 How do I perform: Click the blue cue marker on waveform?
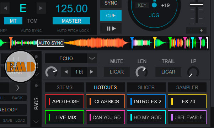[x=132, y=43]
